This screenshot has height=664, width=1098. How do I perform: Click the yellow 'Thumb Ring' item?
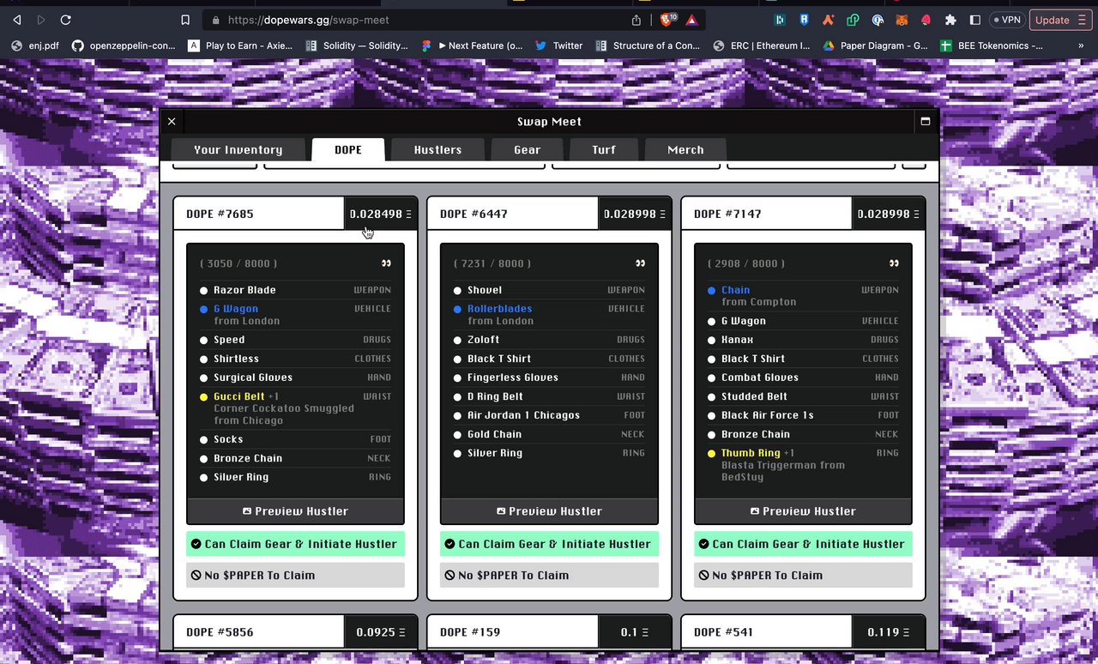[751, 453]
